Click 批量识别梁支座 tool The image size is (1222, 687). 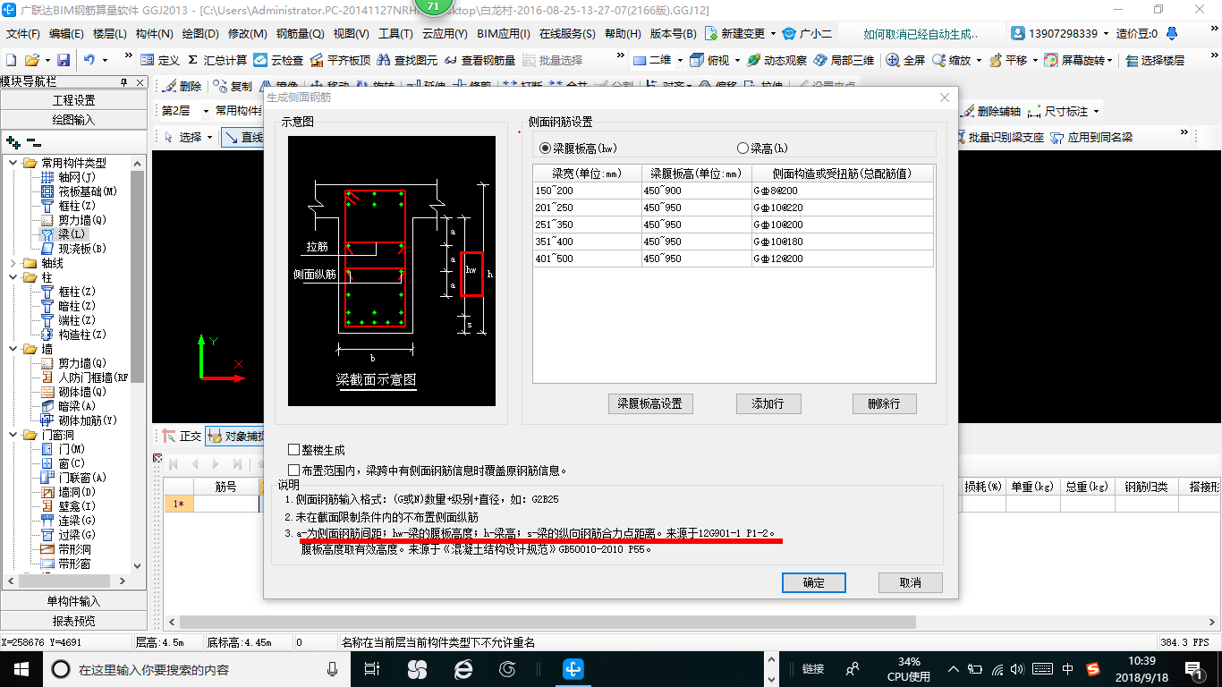tap(1000, 137)
